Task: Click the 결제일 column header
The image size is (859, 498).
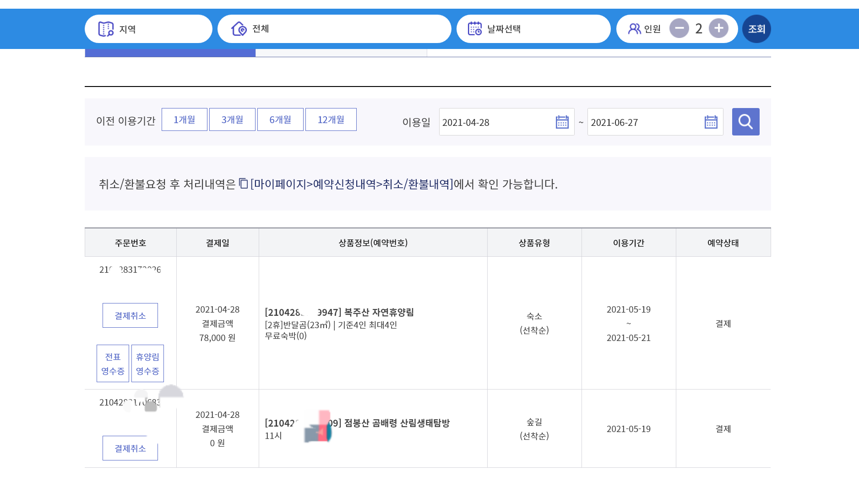Action: (x=217, y=243)
